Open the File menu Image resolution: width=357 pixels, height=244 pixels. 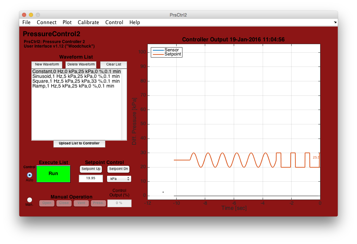coord(27,22)
